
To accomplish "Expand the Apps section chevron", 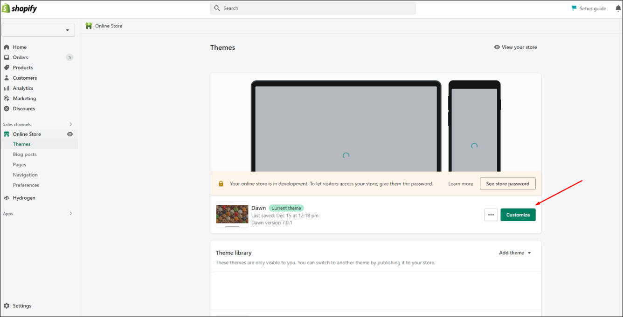I will tap(71, 214).
